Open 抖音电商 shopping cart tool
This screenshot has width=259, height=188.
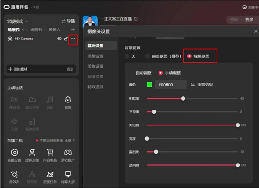[x=50, y=155]
